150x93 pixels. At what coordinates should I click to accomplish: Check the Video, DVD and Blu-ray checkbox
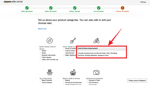41,60
